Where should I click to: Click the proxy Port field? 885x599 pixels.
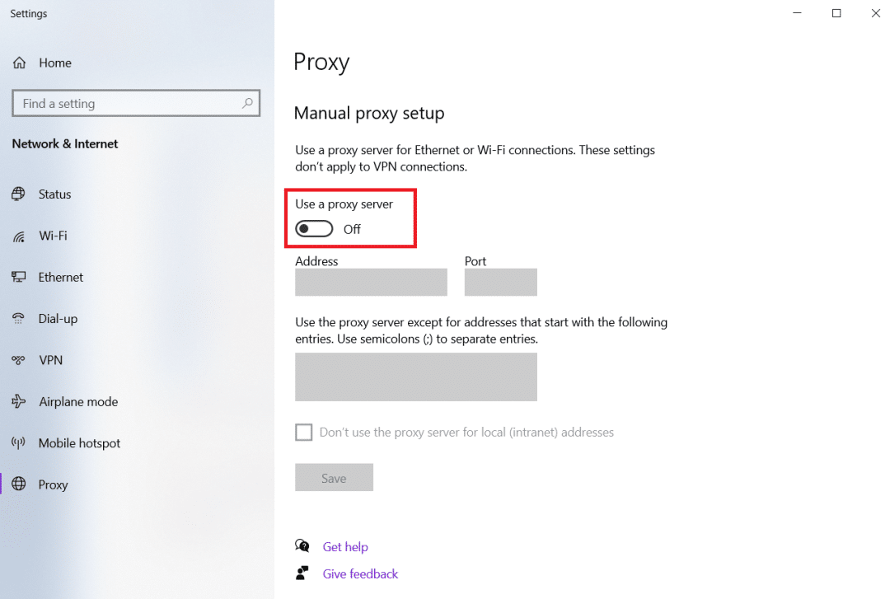click(x=501, y=283)
